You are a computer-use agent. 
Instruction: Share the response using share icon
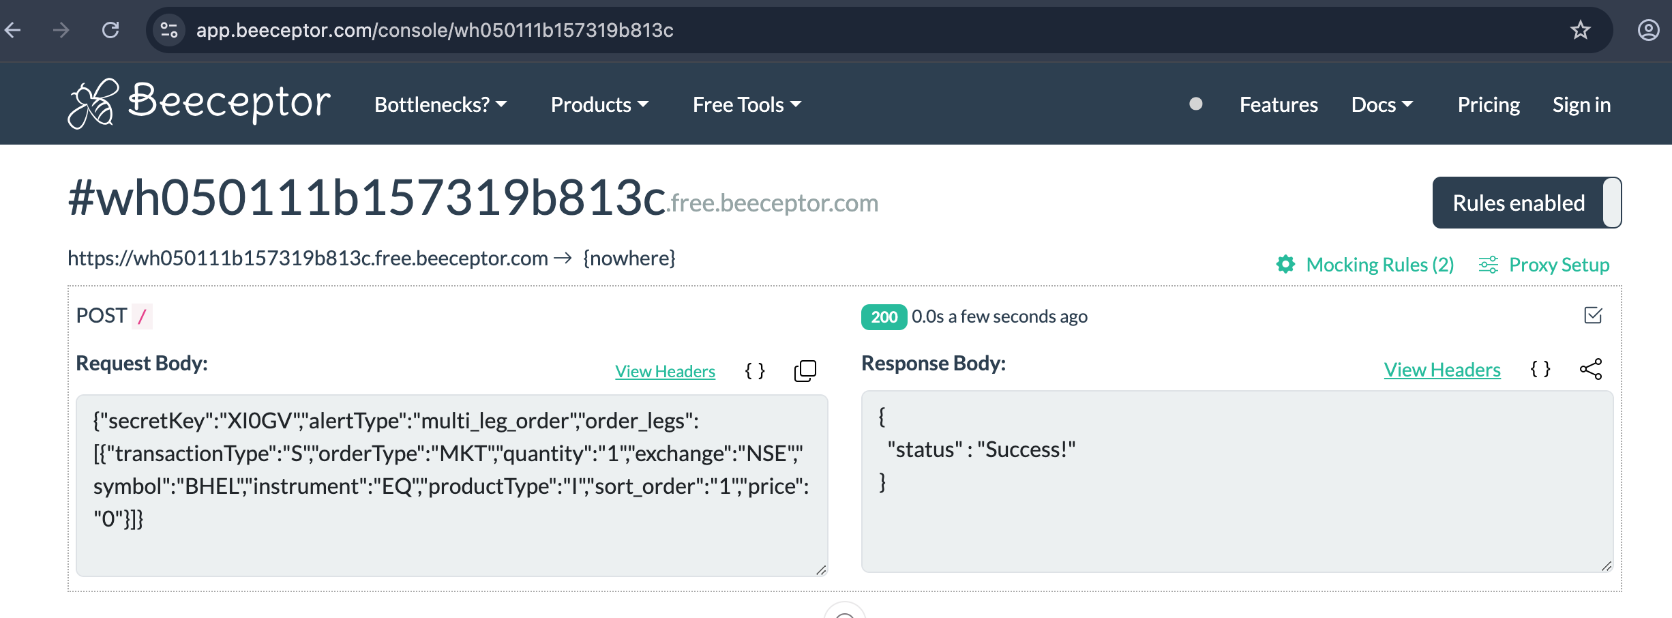1591,369
